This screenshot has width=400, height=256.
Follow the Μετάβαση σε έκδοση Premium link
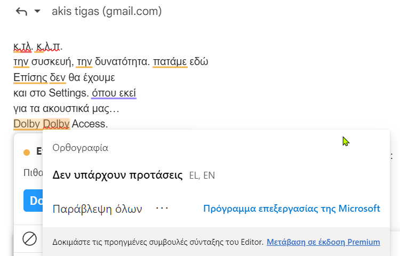(323, 242)
